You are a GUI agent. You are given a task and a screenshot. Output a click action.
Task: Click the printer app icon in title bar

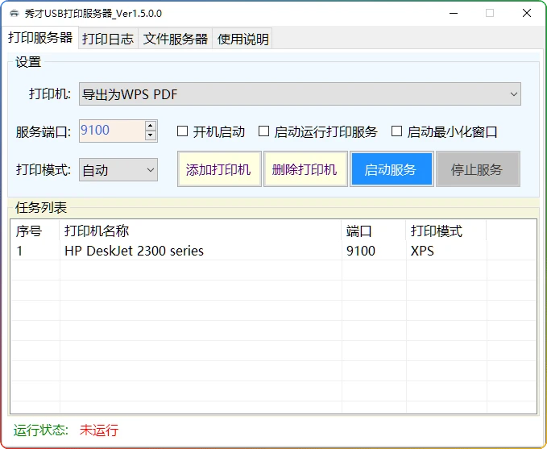15,13
